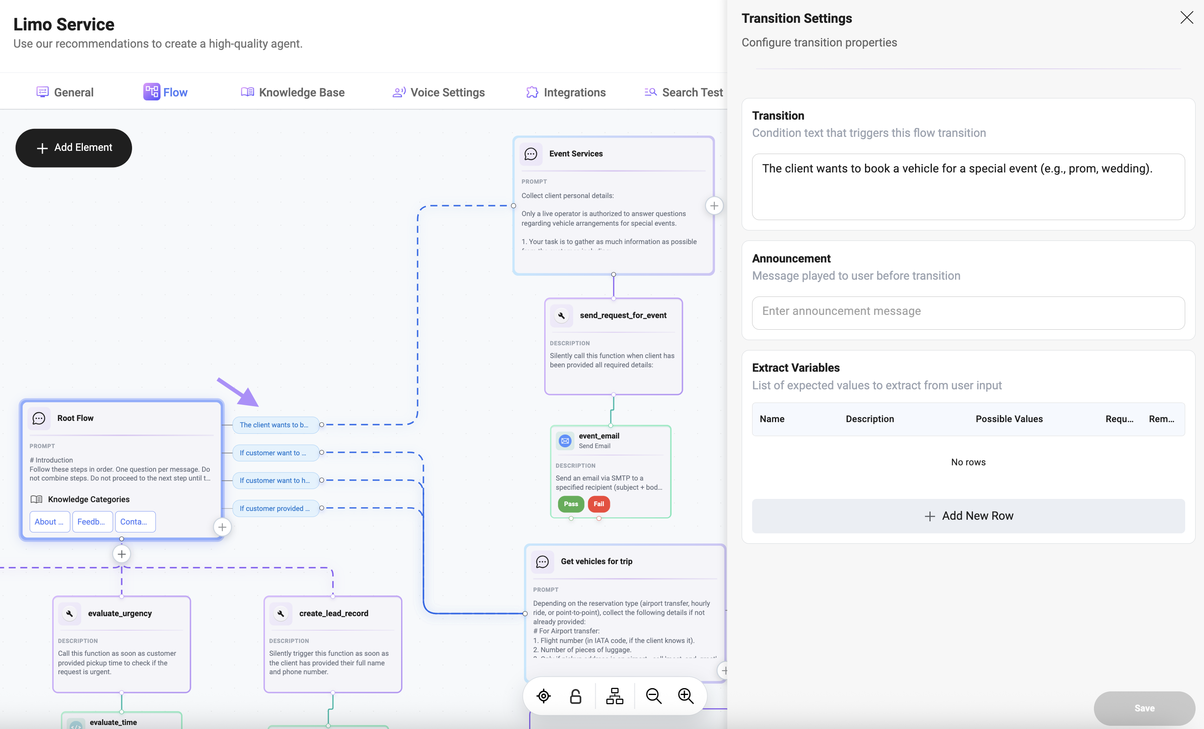Image resolution: width=1204 pixels, height=729 pixels.
Task: Toggle the canvas lock icon
Action: pos(576,696)
